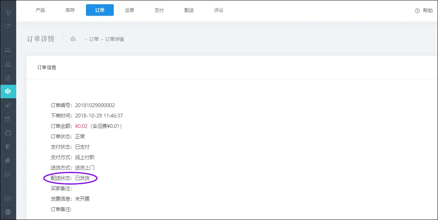The image size is (438, 220).
Task: Click the 帮助 help link
Action: (x=424, y=11)
